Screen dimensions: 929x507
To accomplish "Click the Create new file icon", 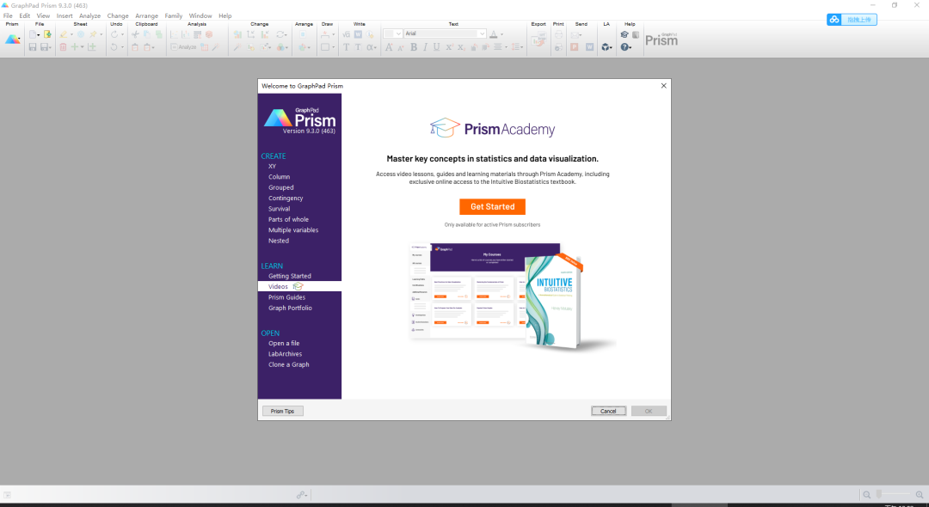I will [33, 34].
